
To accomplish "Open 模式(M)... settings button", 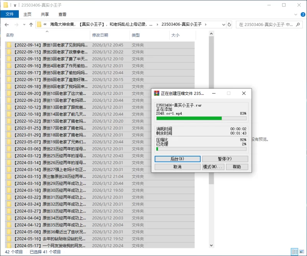I will point(213,167).
